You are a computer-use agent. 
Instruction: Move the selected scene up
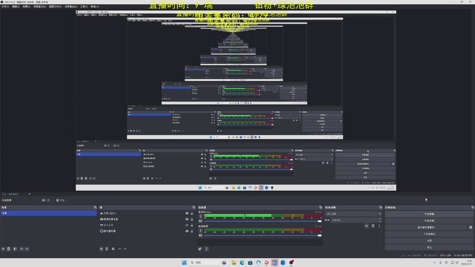click(x=21, y=249)
